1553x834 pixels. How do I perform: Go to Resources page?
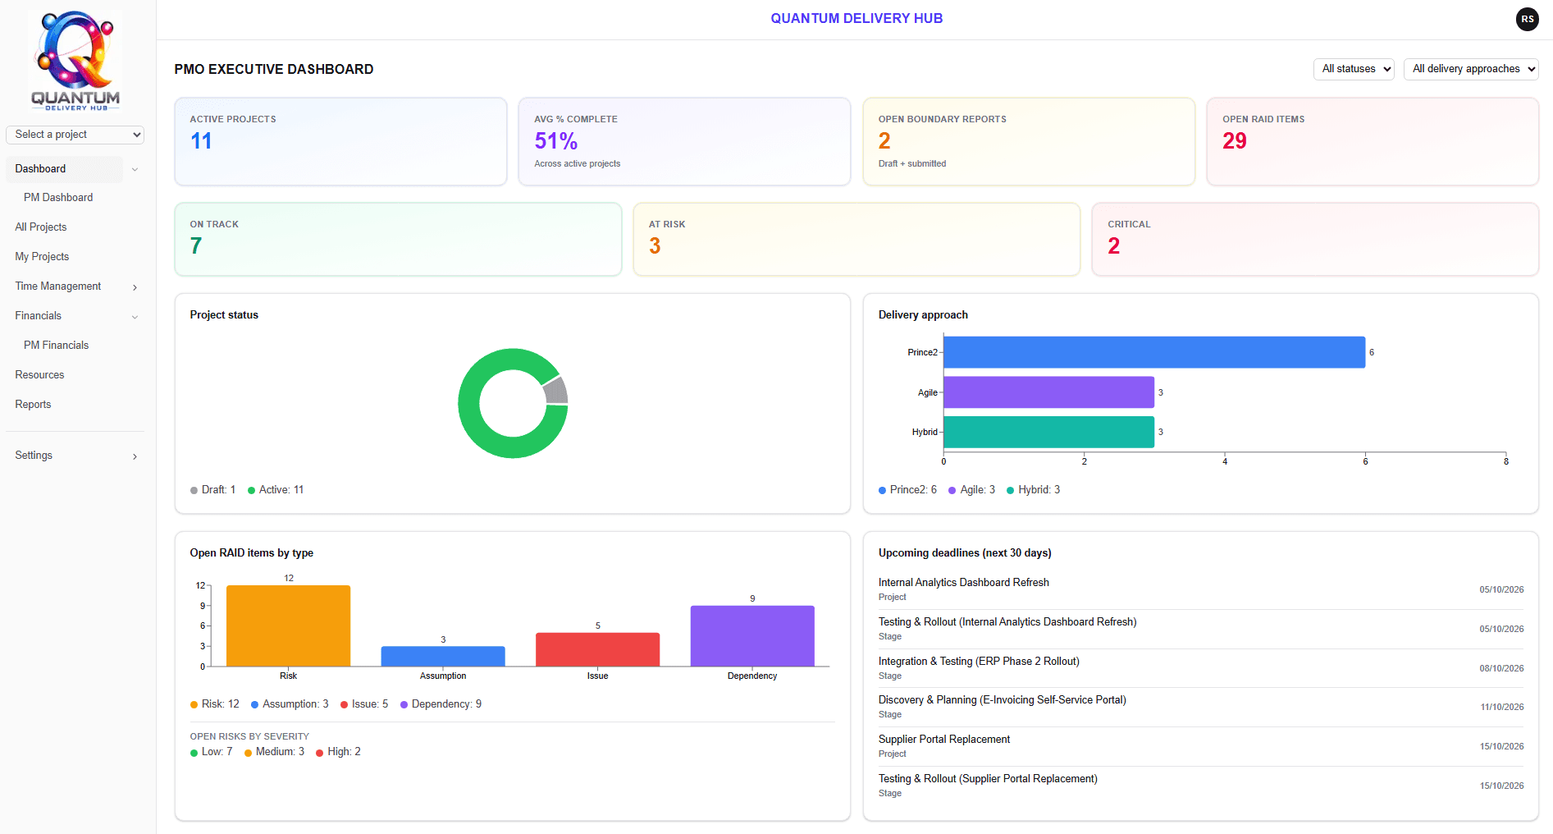[39, 375]
